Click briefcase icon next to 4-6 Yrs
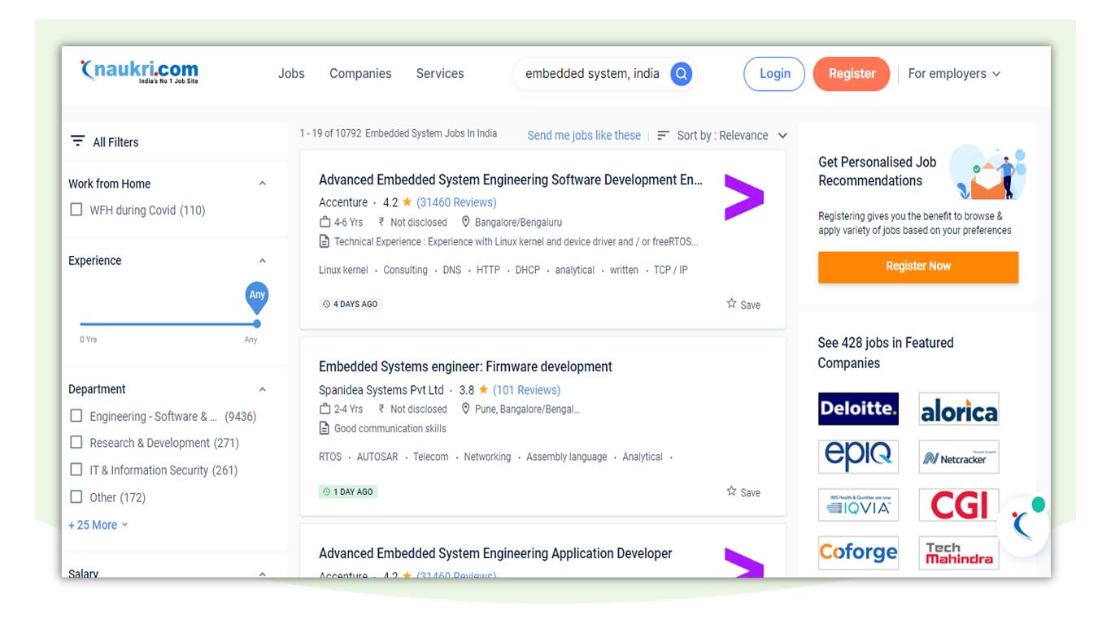 pyautogui.click(x=325, y=222)
